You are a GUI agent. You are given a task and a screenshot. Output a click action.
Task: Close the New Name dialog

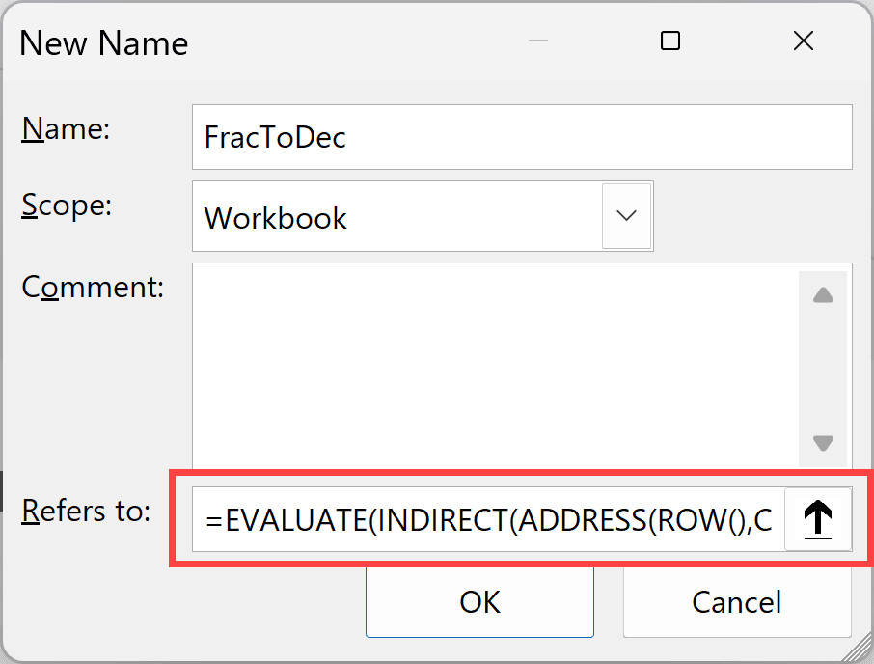coord(803,41)
